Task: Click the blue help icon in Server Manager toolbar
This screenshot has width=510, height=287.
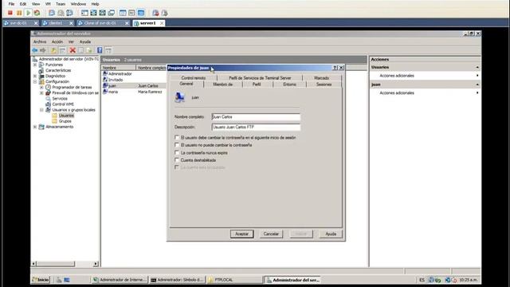Action: point(100,50)
